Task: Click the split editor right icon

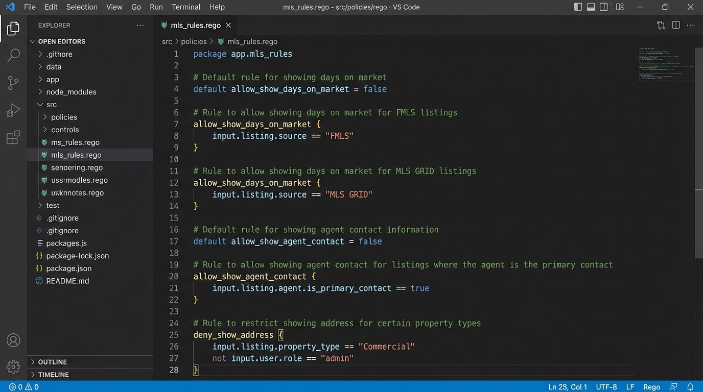Action: pos(676,25)
